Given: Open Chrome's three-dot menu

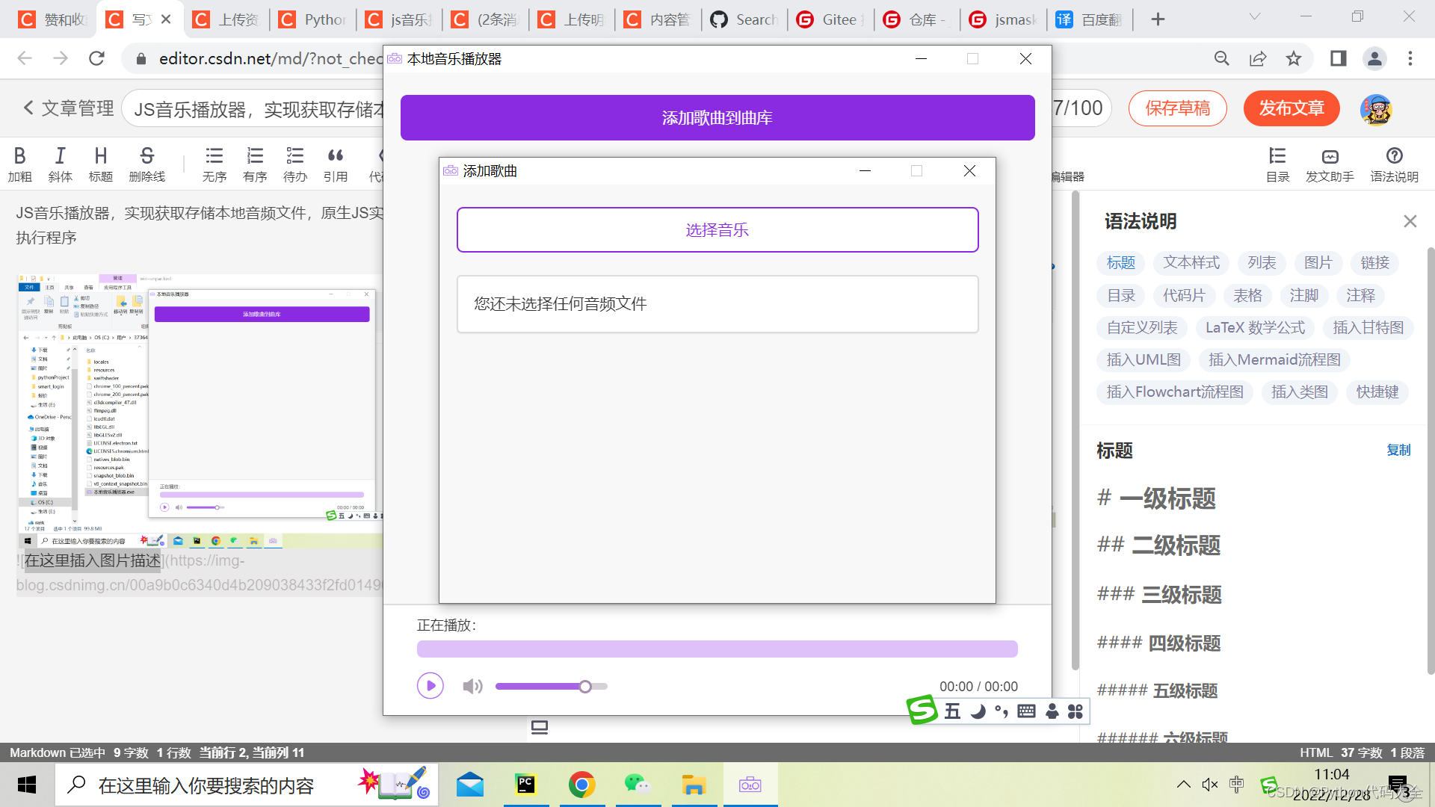Looking at the screenshot, I should click(x=1411, y=58).
